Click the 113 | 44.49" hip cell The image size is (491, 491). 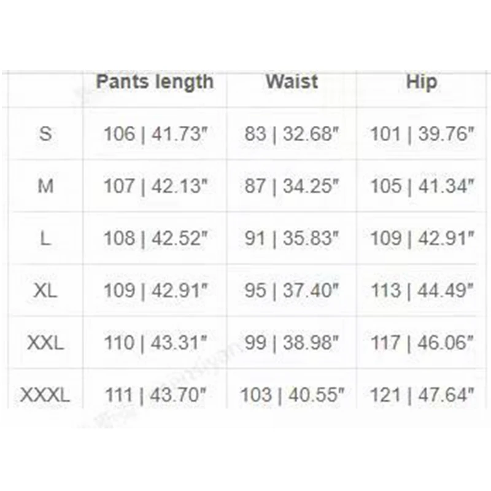[422, 290]
